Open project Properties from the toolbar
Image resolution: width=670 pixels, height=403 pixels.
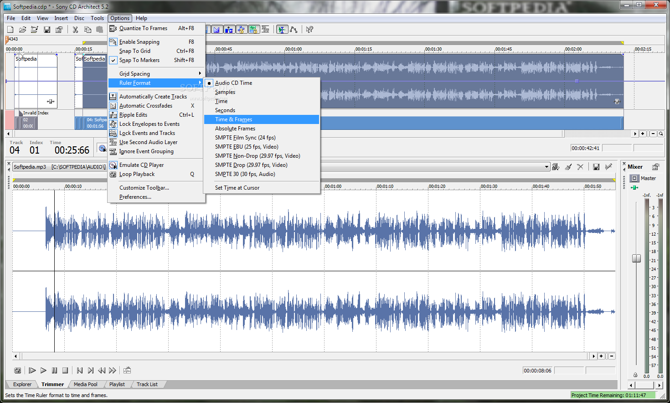(59, 30)
